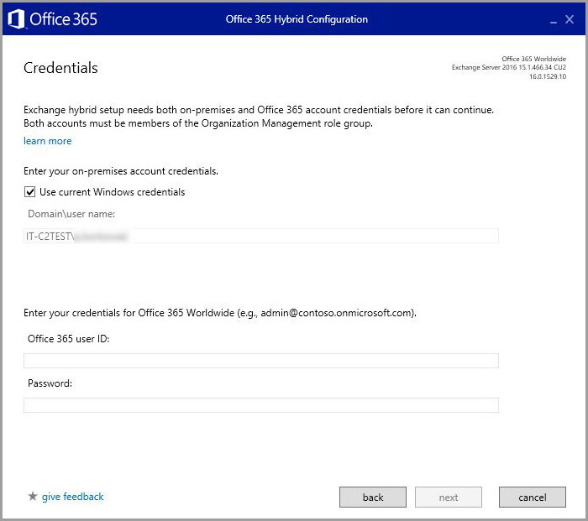Click the Office 365 Worldwide label at top right
This screenshot has height=521, width=588.
(x=534, y=59)
